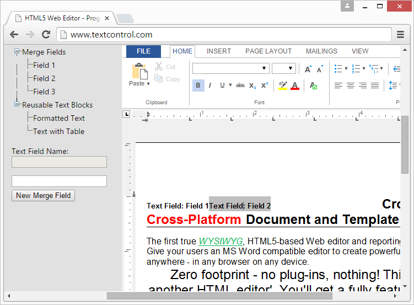
Task: Toggle italic formatting
Action: (x=210, y=85)
